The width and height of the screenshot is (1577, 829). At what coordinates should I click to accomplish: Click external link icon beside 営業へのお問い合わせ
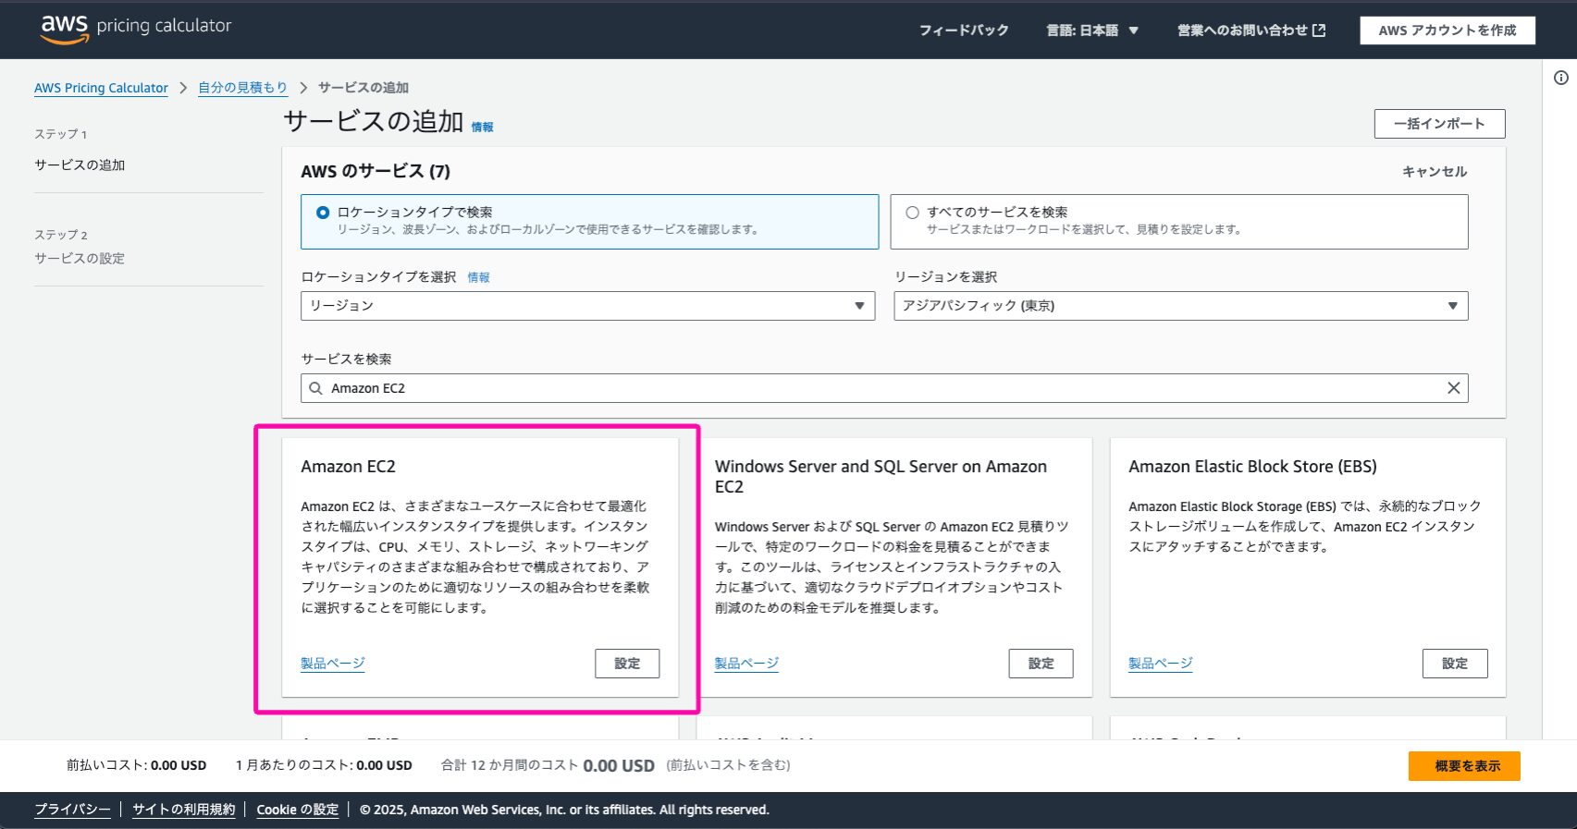tap(1319, 30)
